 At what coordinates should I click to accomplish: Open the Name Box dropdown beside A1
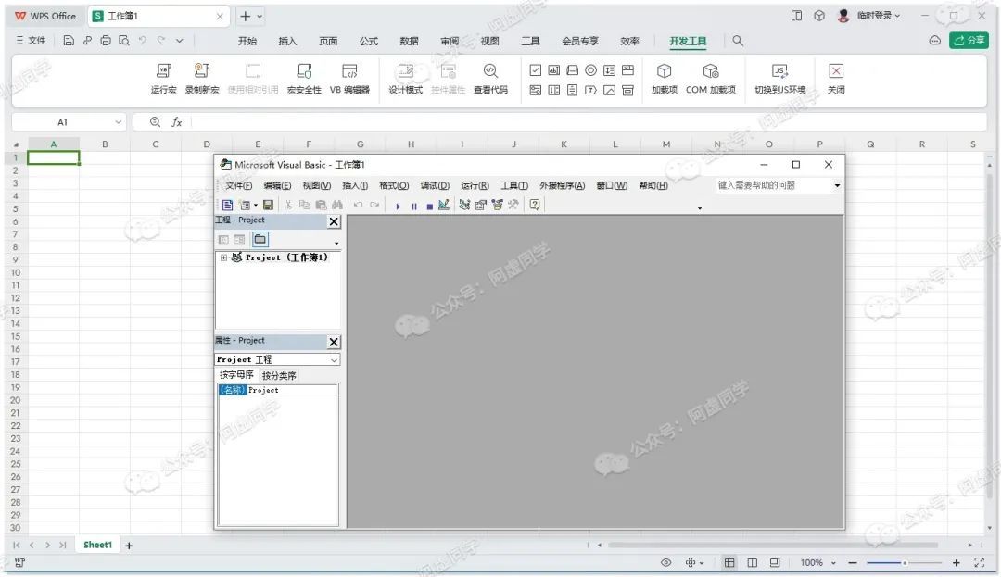click(x=119, y=122)
